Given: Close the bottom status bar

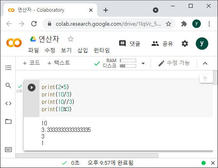Looking at the screenshot, I should [x=213, y=163].
